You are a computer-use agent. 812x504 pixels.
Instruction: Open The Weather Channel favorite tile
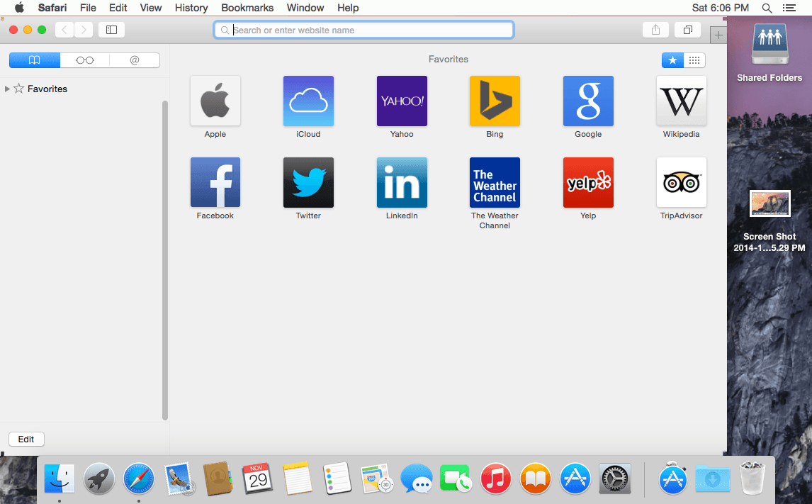[495, 182]
